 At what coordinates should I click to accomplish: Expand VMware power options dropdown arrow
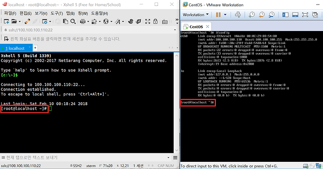tap(225, 15)
